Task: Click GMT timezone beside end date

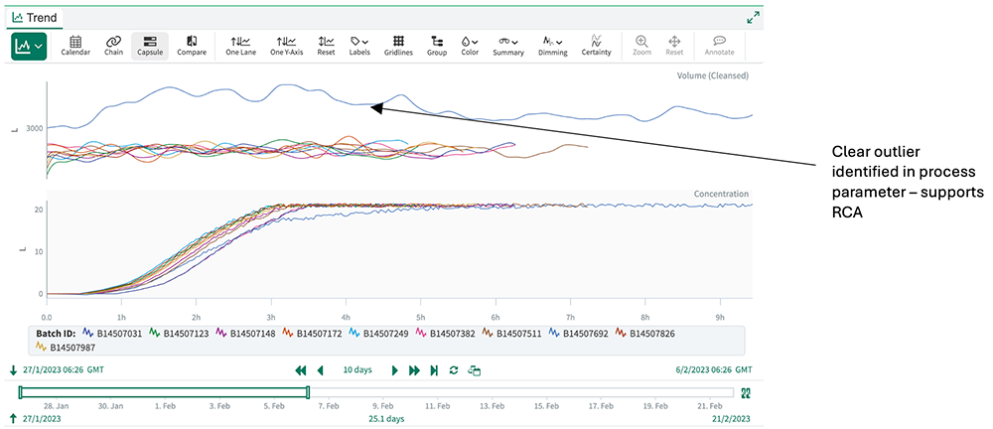Action: pos(745,370)
